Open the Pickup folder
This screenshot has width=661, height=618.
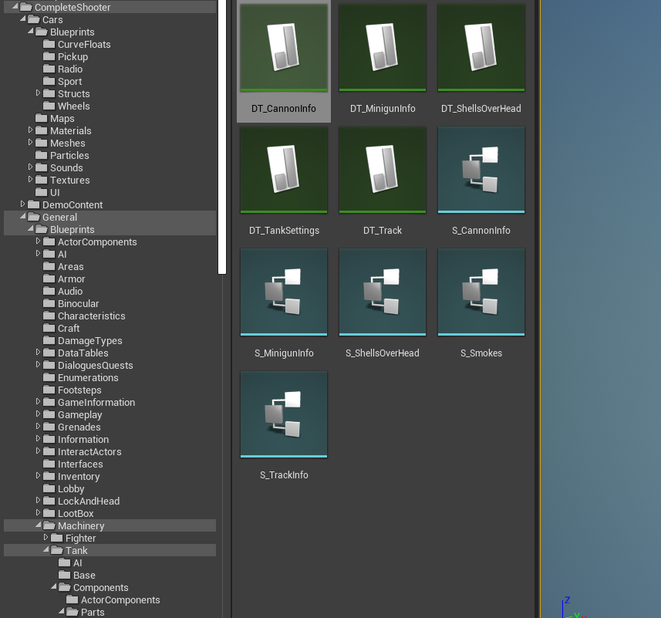click(x=66, y=56)
